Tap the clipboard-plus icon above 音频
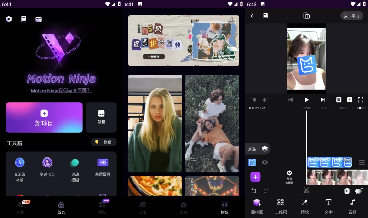Image resolution: width=368 pixels, height=218 pixels. [347, 191]
